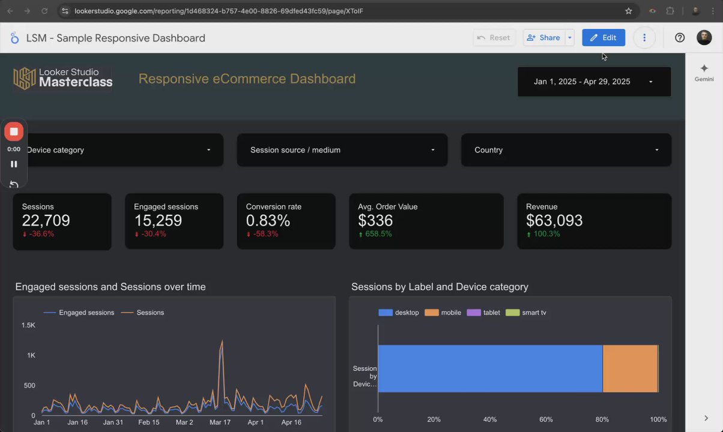This screenshot has width=723, height=432.
Task: Bookmark this page with the star icon
Action: pos(629,11)
